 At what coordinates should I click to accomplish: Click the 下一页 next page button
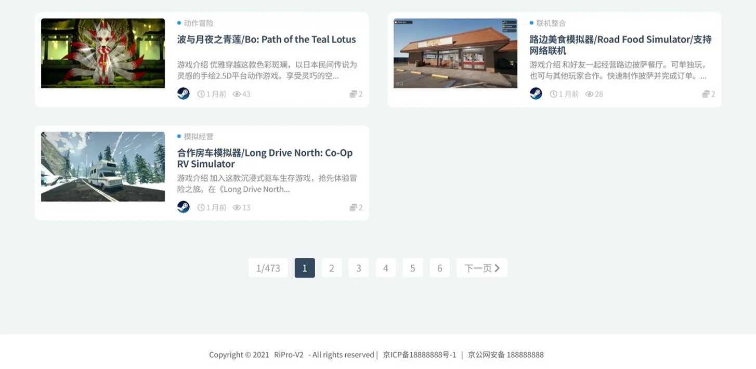[481, 268]
